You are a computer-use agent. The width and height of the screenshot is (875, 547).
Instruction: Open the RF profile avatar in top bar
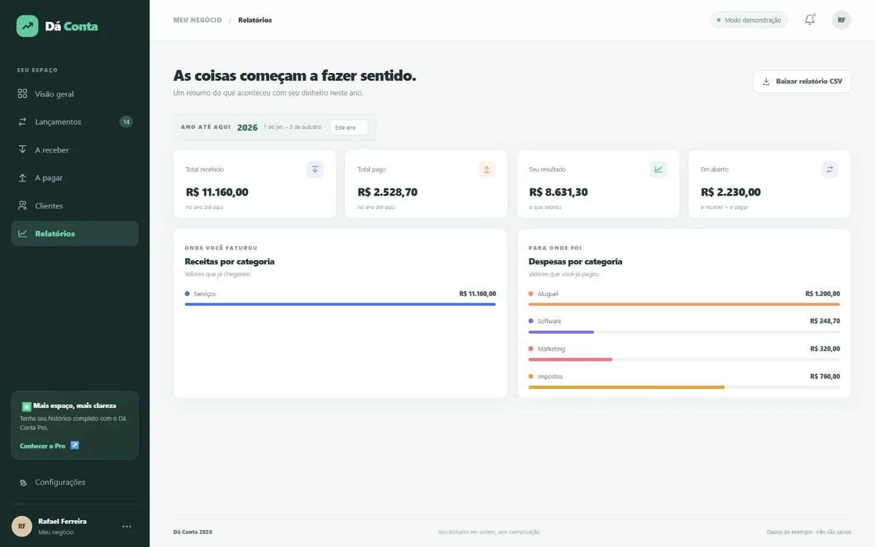click(842, 20)
